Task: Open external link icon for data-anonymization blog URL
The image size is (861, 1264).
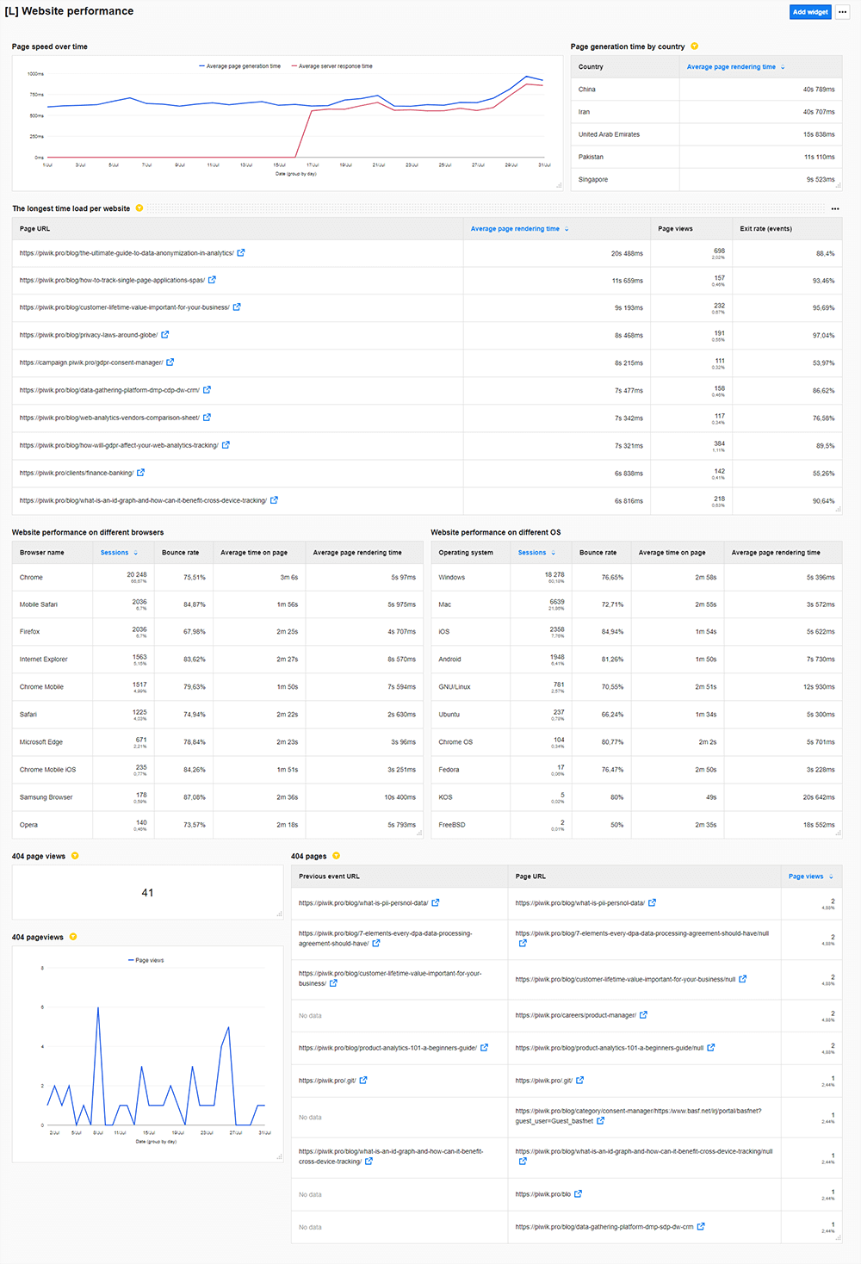Action: tap(241, 253)
